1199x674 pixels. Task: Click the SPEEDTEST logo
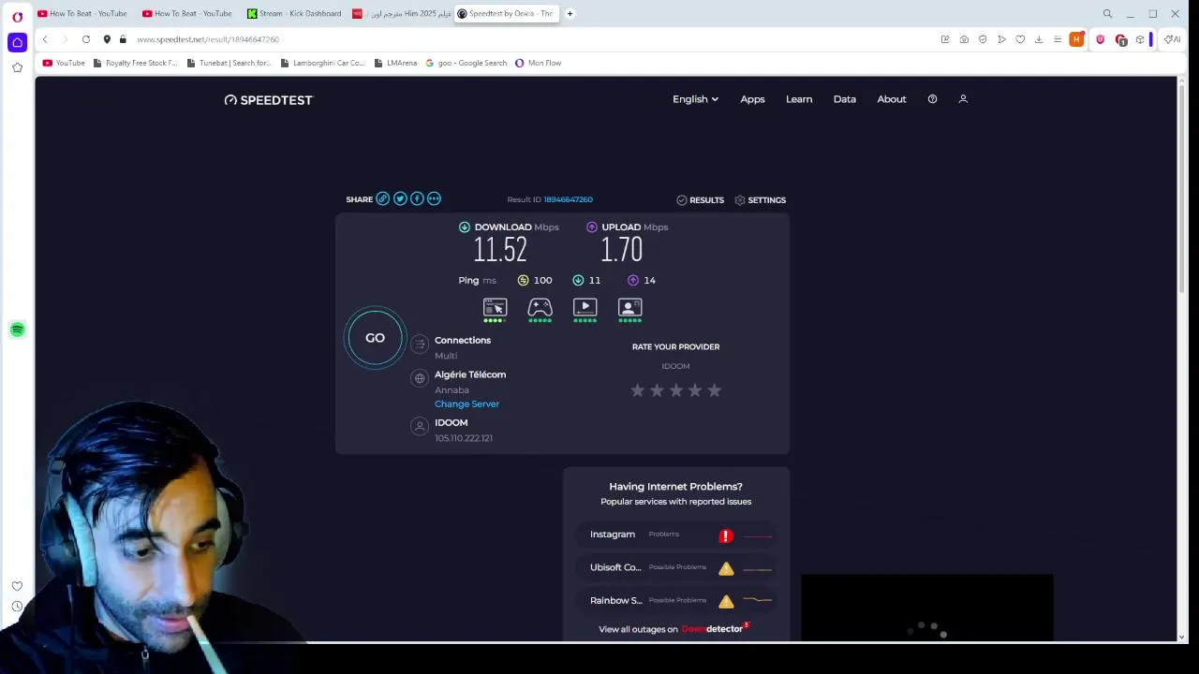tap(268, 100)
